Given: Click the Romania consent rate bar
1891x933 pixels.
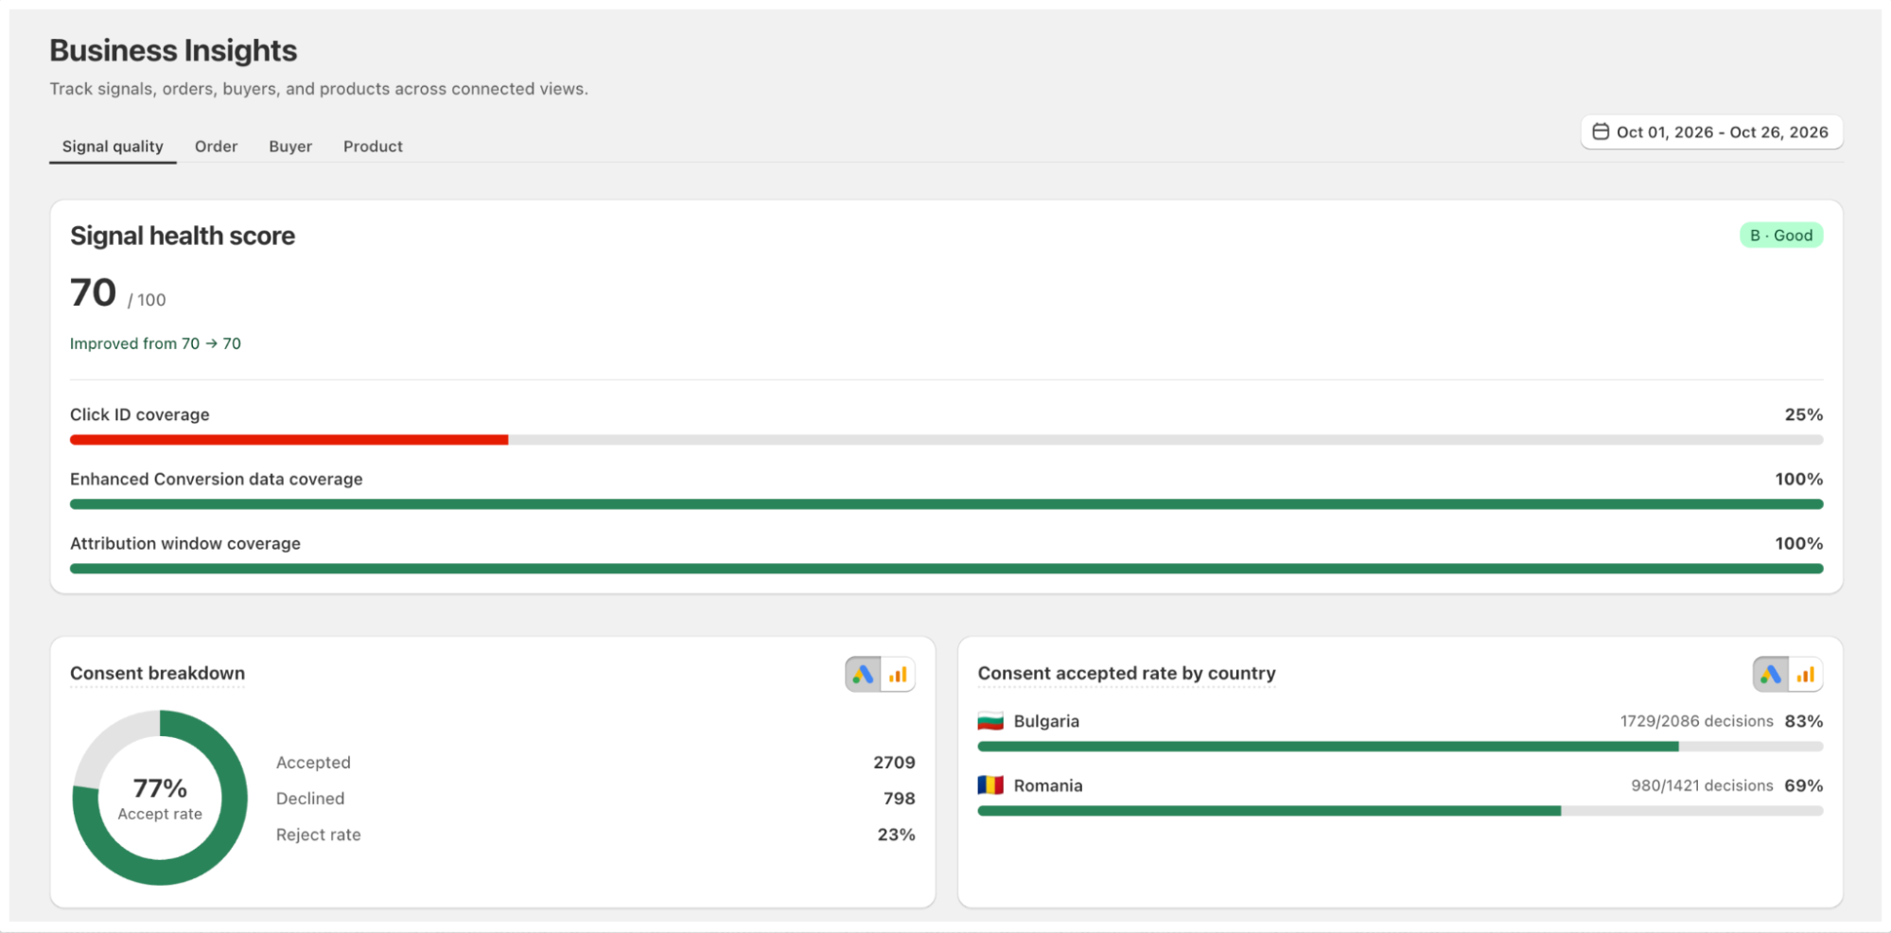Looking at the screenshot, I should tap(1400, 811).
